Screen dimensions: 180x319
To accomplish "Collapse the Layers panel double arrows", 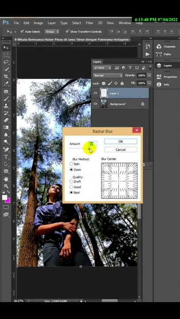I will click(x=143, y=62).
